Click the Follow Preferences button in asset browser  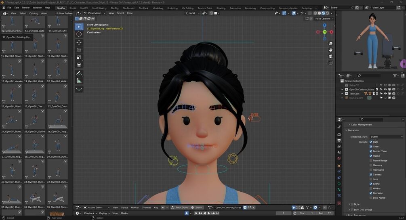[64, 13]
